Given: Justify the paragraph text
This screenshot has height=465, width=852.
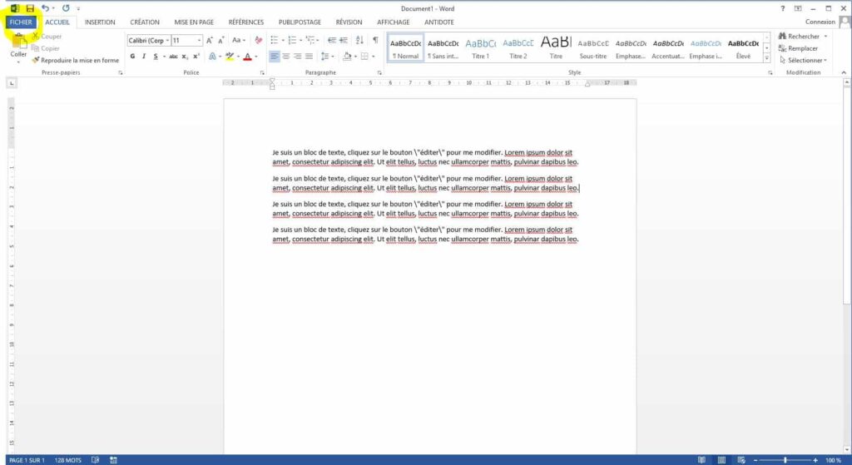Looking at the screenshot, I should coord(310,57).
